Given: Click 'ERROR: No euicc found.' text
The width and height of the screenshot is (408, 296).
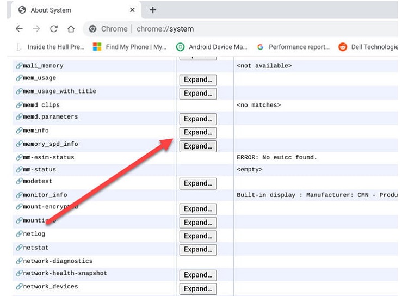Looking at the screenshot, I should [277, 157].
